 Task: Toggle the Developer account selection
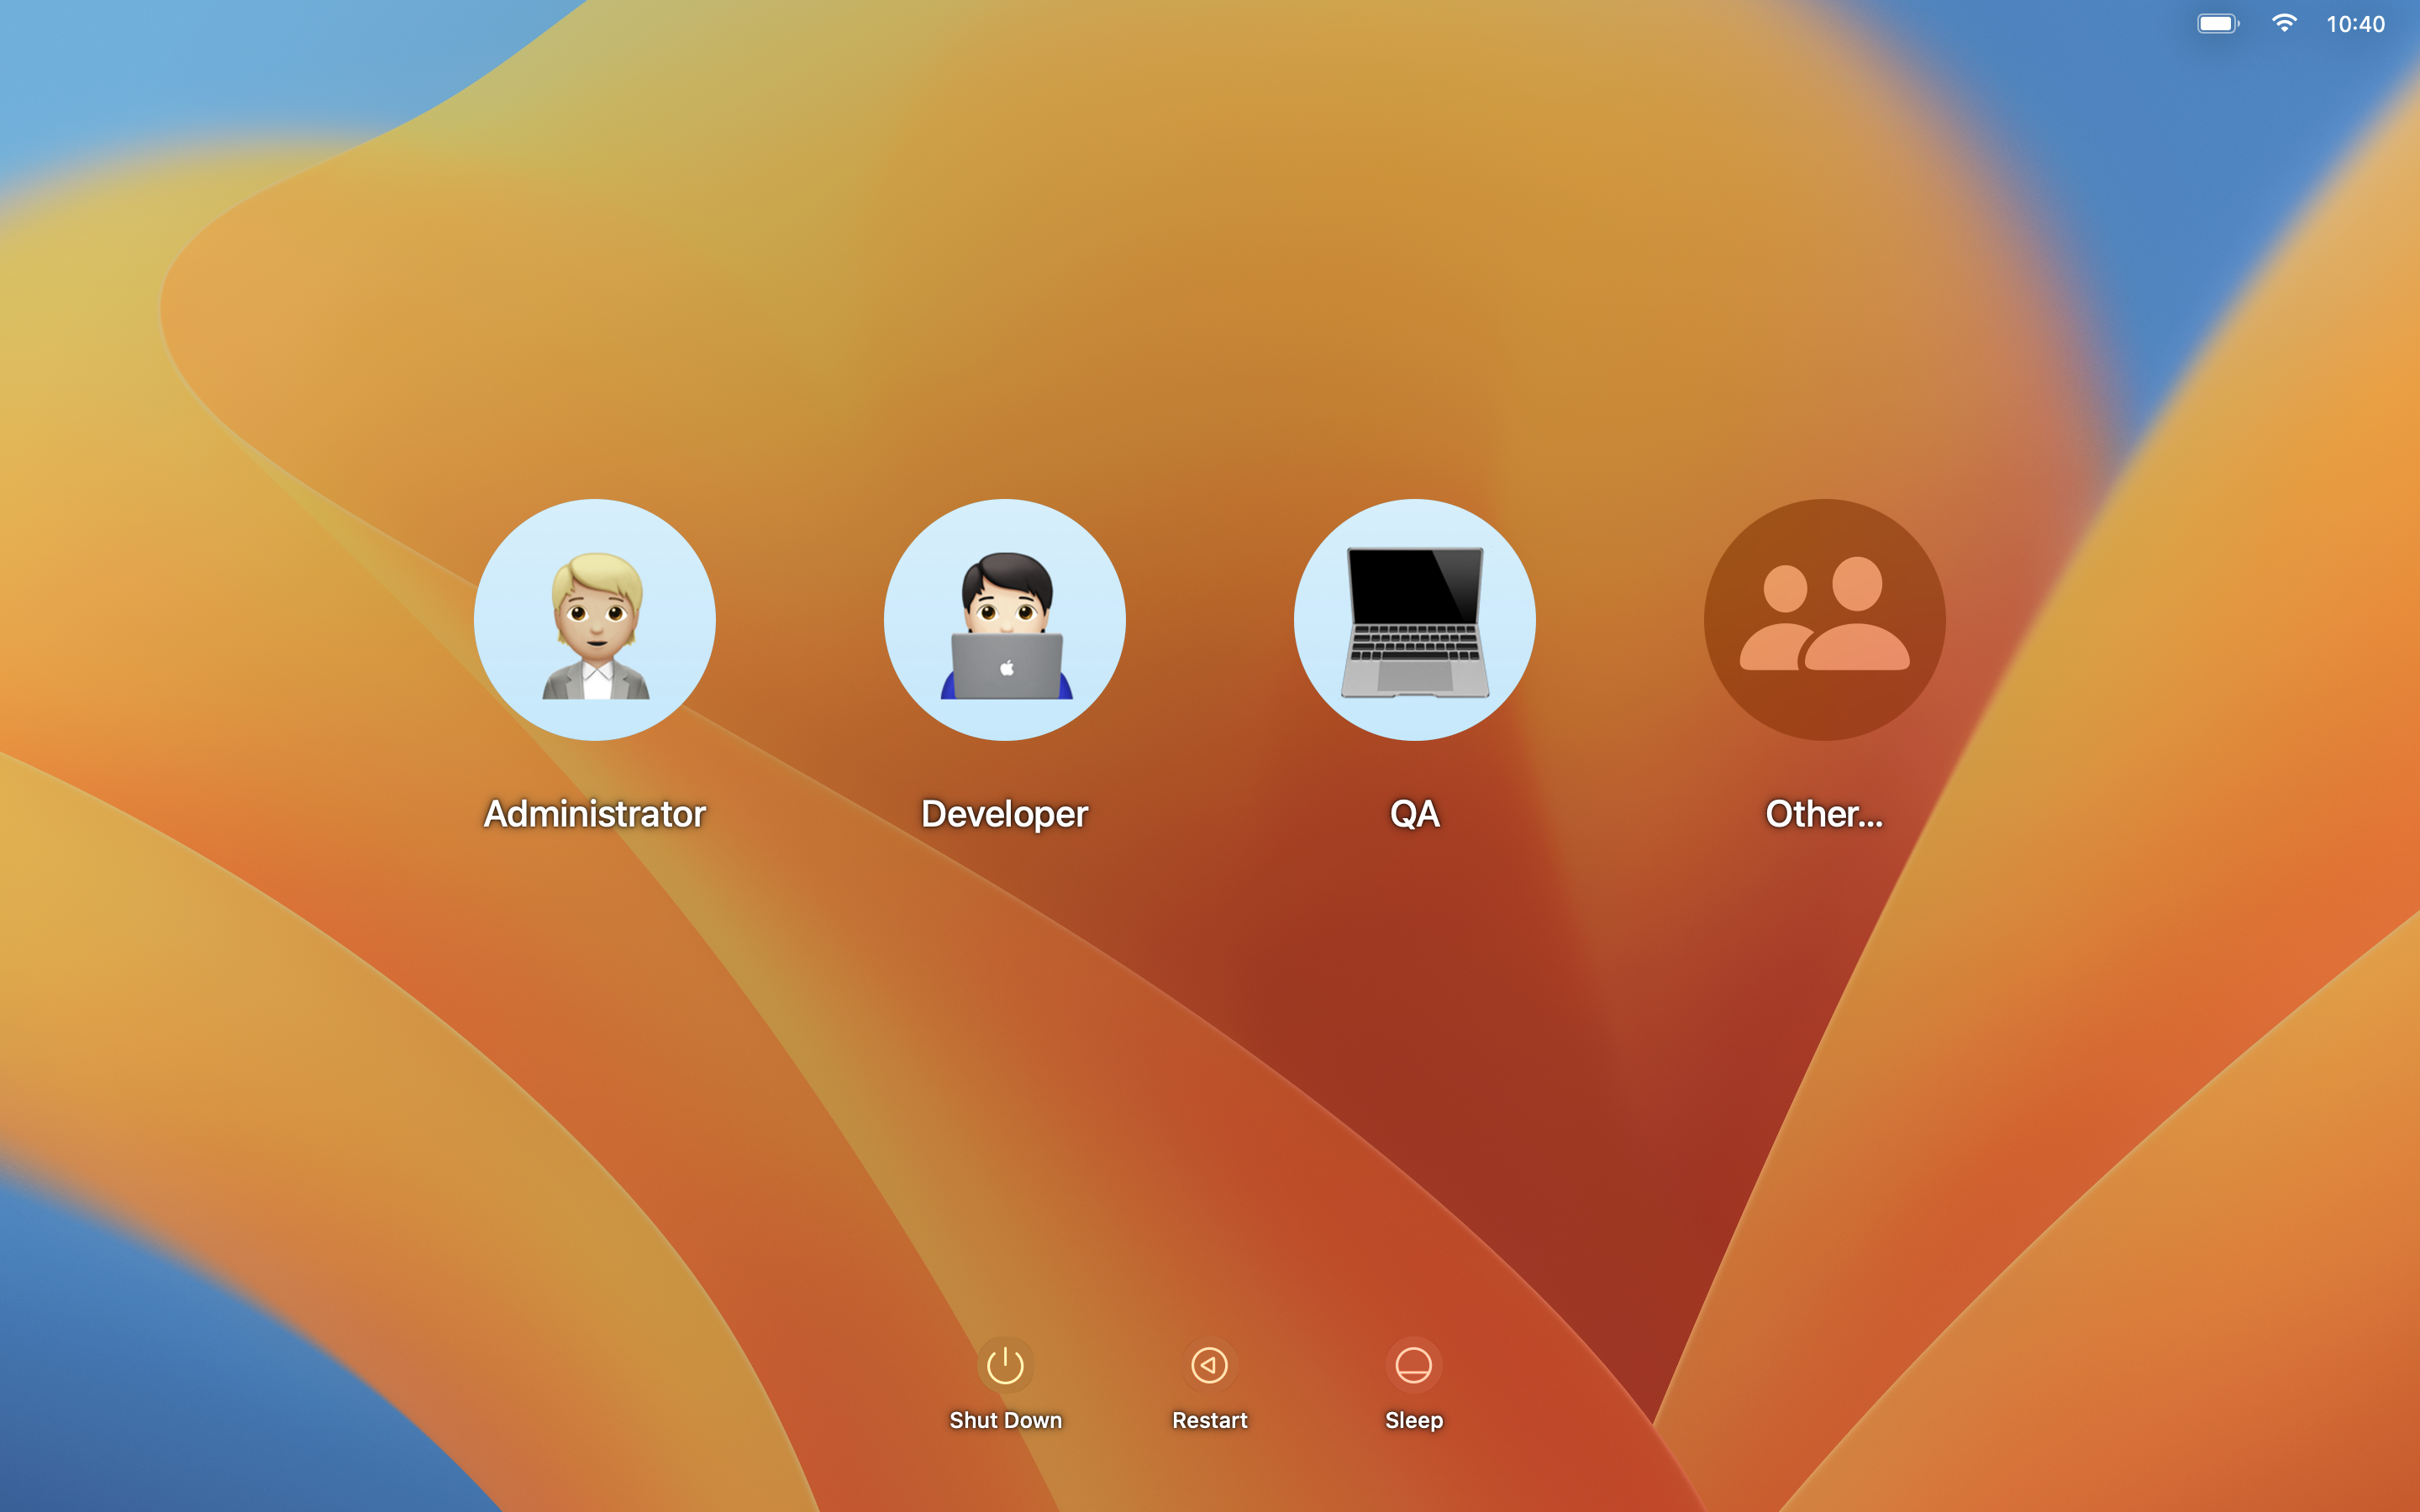[1003, 620]
